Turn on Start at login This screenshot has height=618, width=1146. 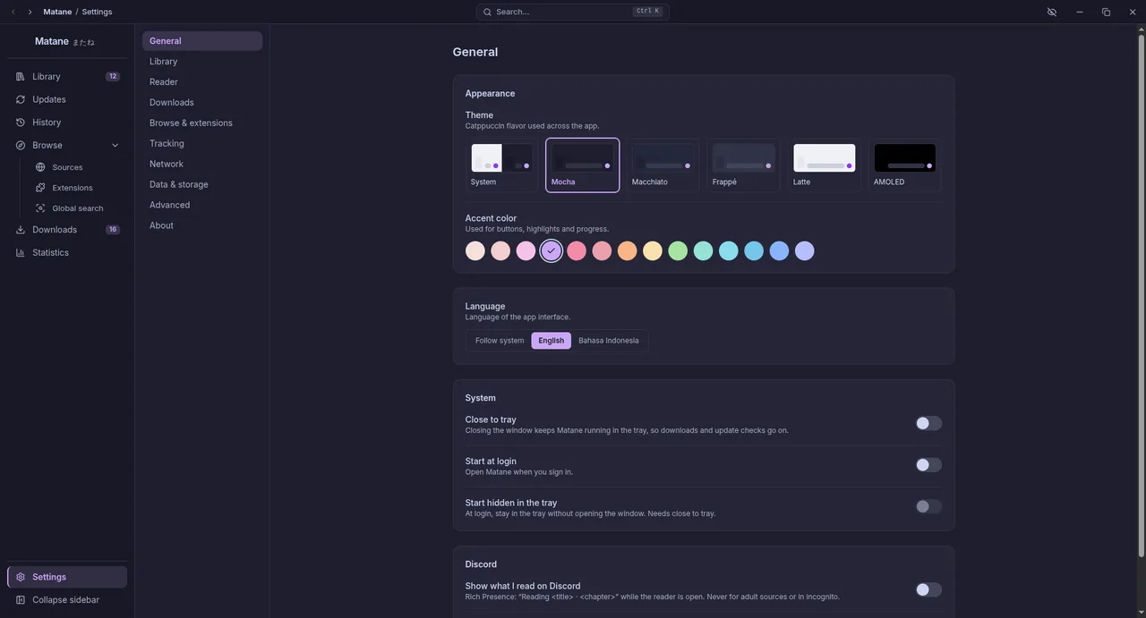coord(928,465)
